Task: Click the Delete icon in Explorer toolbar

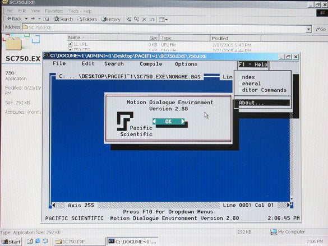Action: click(144, 20)
